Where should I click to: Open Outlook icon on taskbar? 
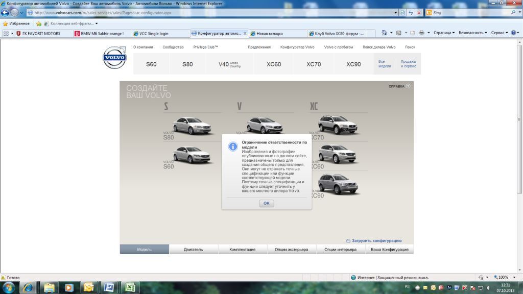(x=89, y=287)
